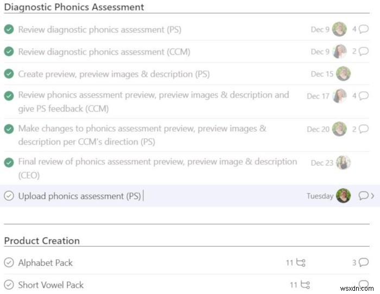Toggle completion checkmark for Short Vowel Pack
Screen dimensions: 380x294
pyautogui.click(x=9, y=285)
